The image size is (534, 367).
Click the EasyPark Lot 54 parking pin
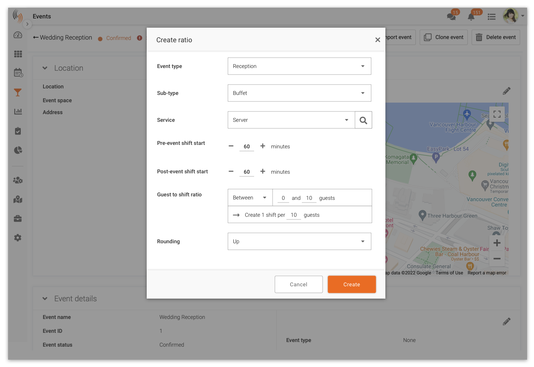(436, 157)
